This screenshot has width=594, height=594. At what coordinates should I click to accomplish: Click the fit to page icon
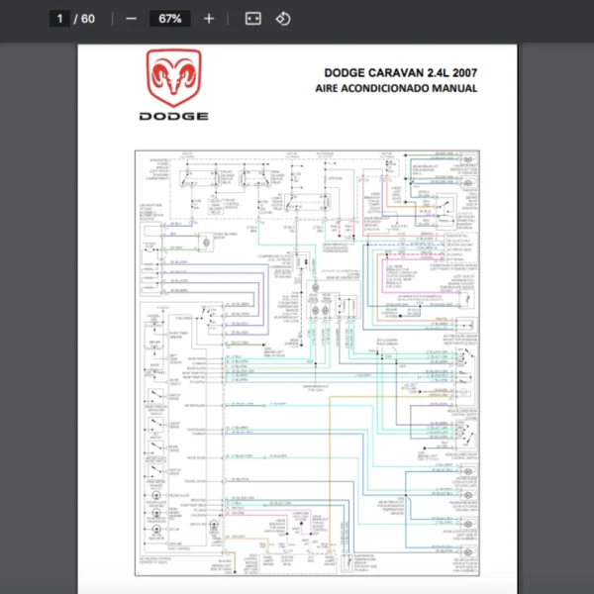point(253,19)
